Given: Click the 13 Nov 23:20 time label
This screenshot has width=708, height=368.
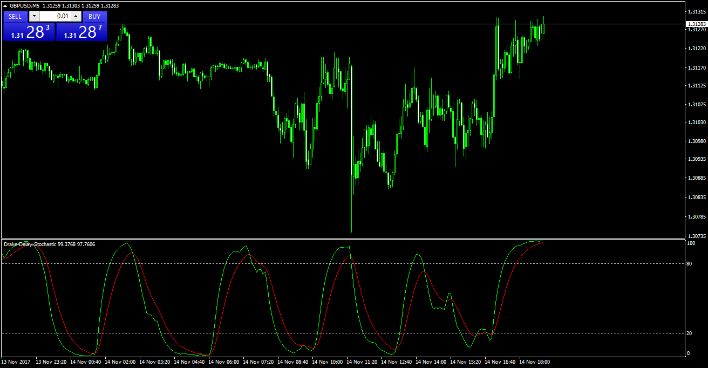Looking at the screenshot, I should click(x=51, y=362).
